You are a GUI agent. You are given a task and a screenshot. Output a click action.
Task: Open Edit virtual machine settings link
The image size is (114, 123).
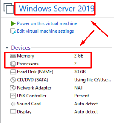(46, 31)
